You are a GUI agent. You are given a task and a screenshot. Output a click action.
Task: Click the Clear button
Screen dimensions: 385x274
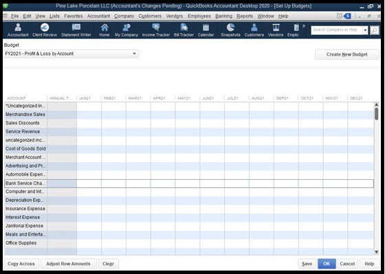(x=108, y=264)
